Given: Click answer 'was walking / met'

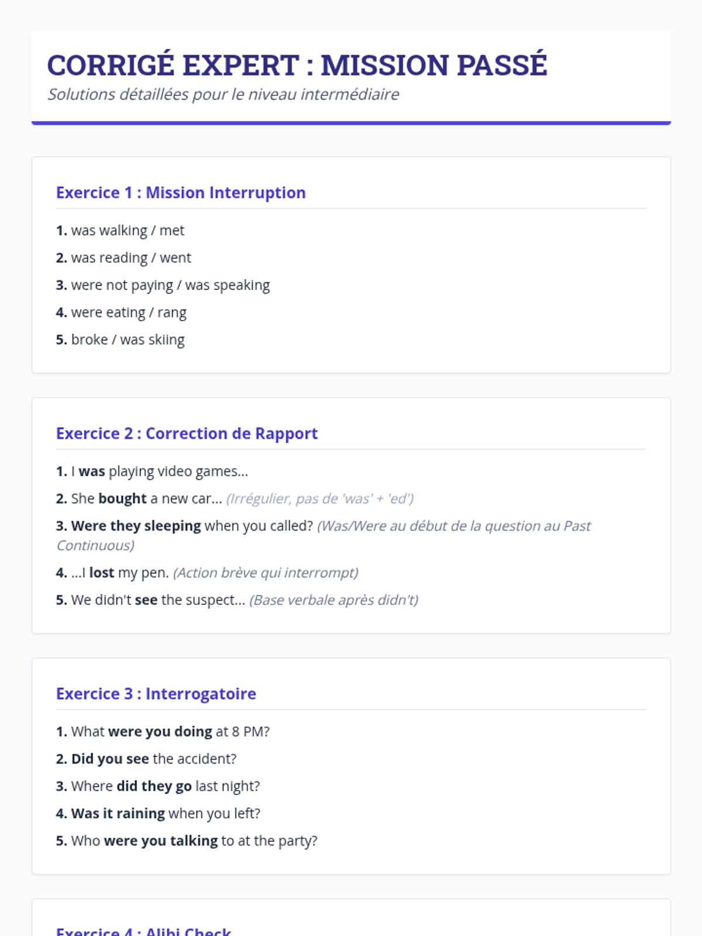Looking at the screenshot, I should click(127, 230).
